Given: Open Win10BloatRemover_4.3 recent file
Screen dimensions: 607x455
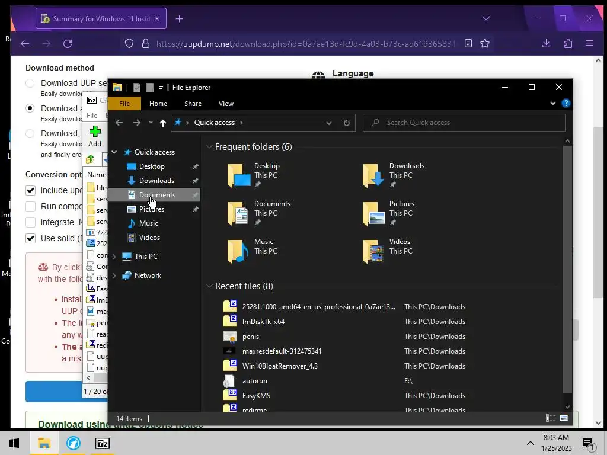Looking at the screenshot, I should tap(280, 366).
